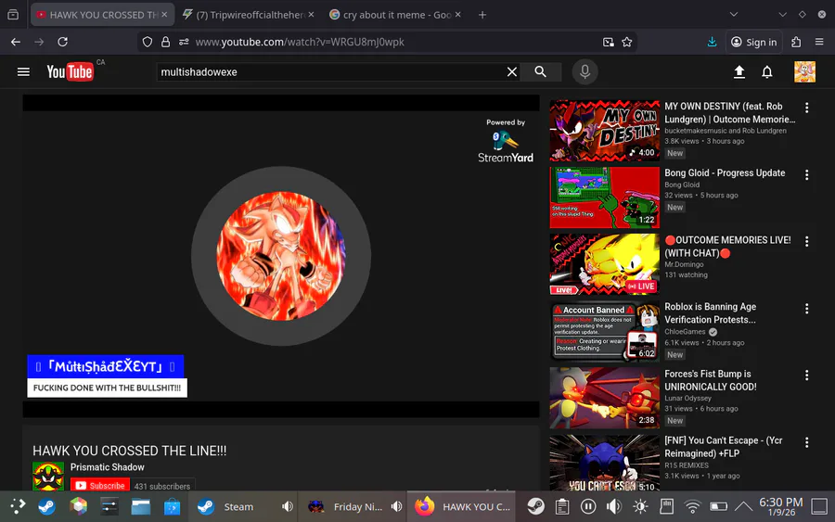This screenshot has width=835, height=522.
Task: Open options for Bong Gloid Progress Update
Action: pos(807,175)
